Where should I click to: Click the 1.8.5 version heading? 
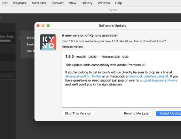70,57
